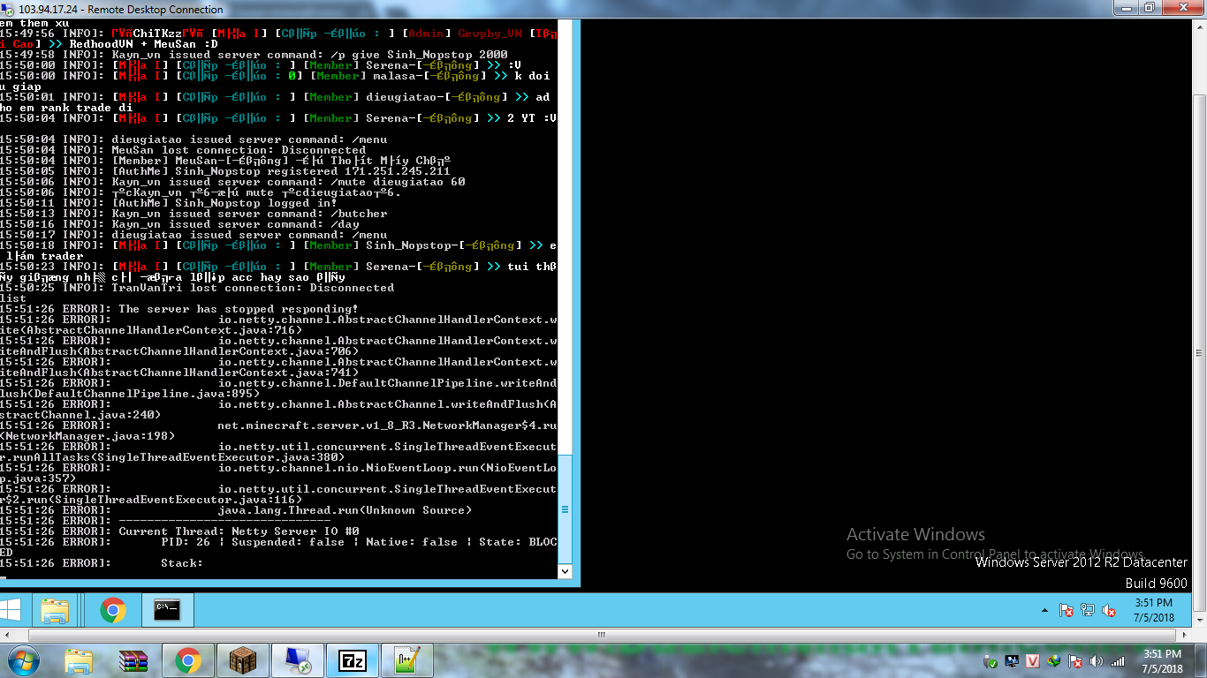The height and width of the screenshot is (678, 1207).
Task: Open Windows Explorer on the local taskbar
Action: click(79, 660)
